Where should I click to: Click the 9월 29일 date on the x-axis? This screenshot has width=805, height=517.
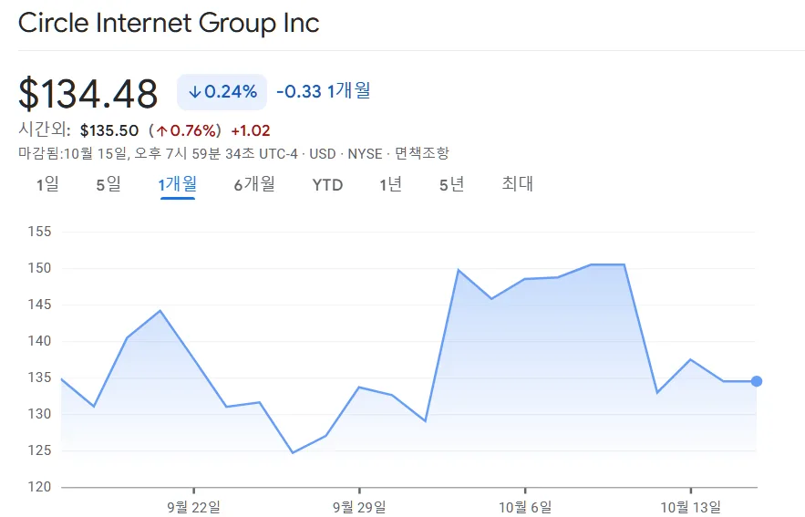(x=359, y=506)
